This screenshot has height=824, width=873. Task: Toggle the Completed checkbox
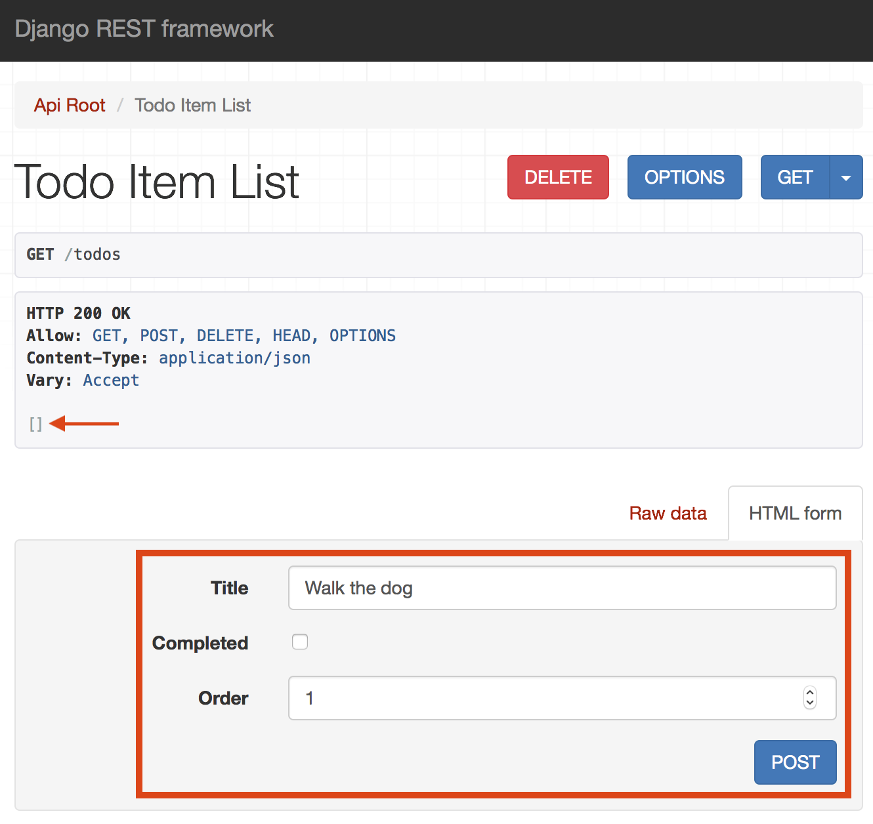300,642
